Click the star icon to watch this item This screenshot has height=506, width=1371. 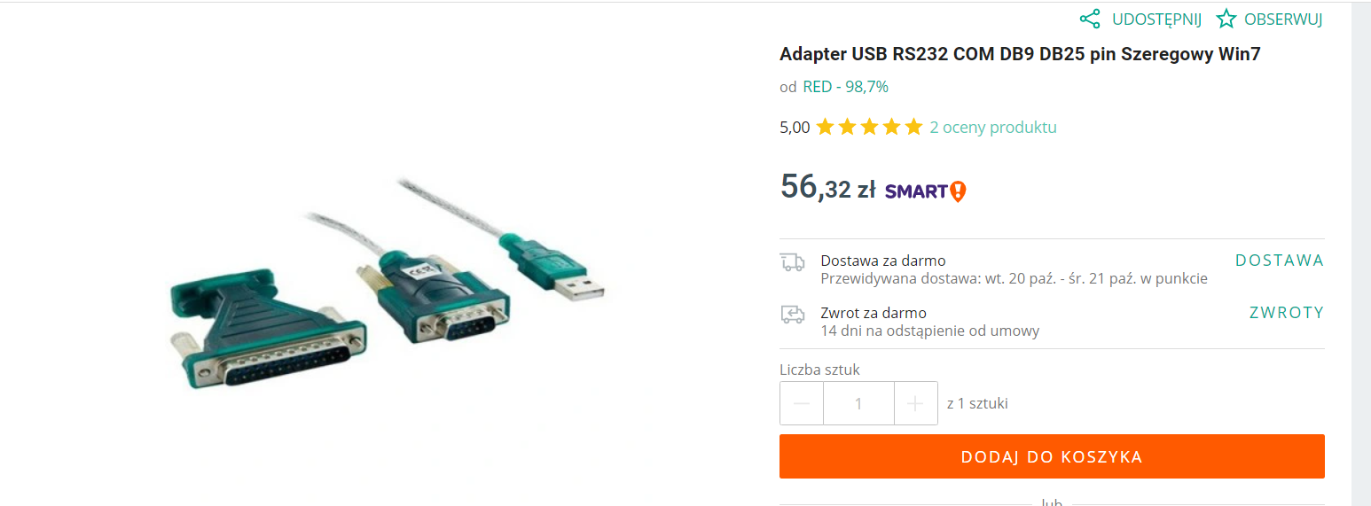[x=1226, y=19]
